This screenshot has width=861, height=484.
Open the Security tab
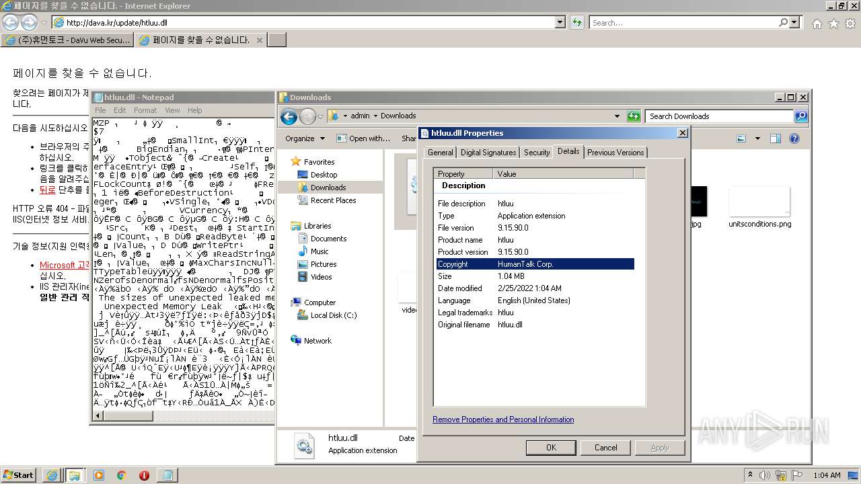pyautogui.click(x=537, y=153)
